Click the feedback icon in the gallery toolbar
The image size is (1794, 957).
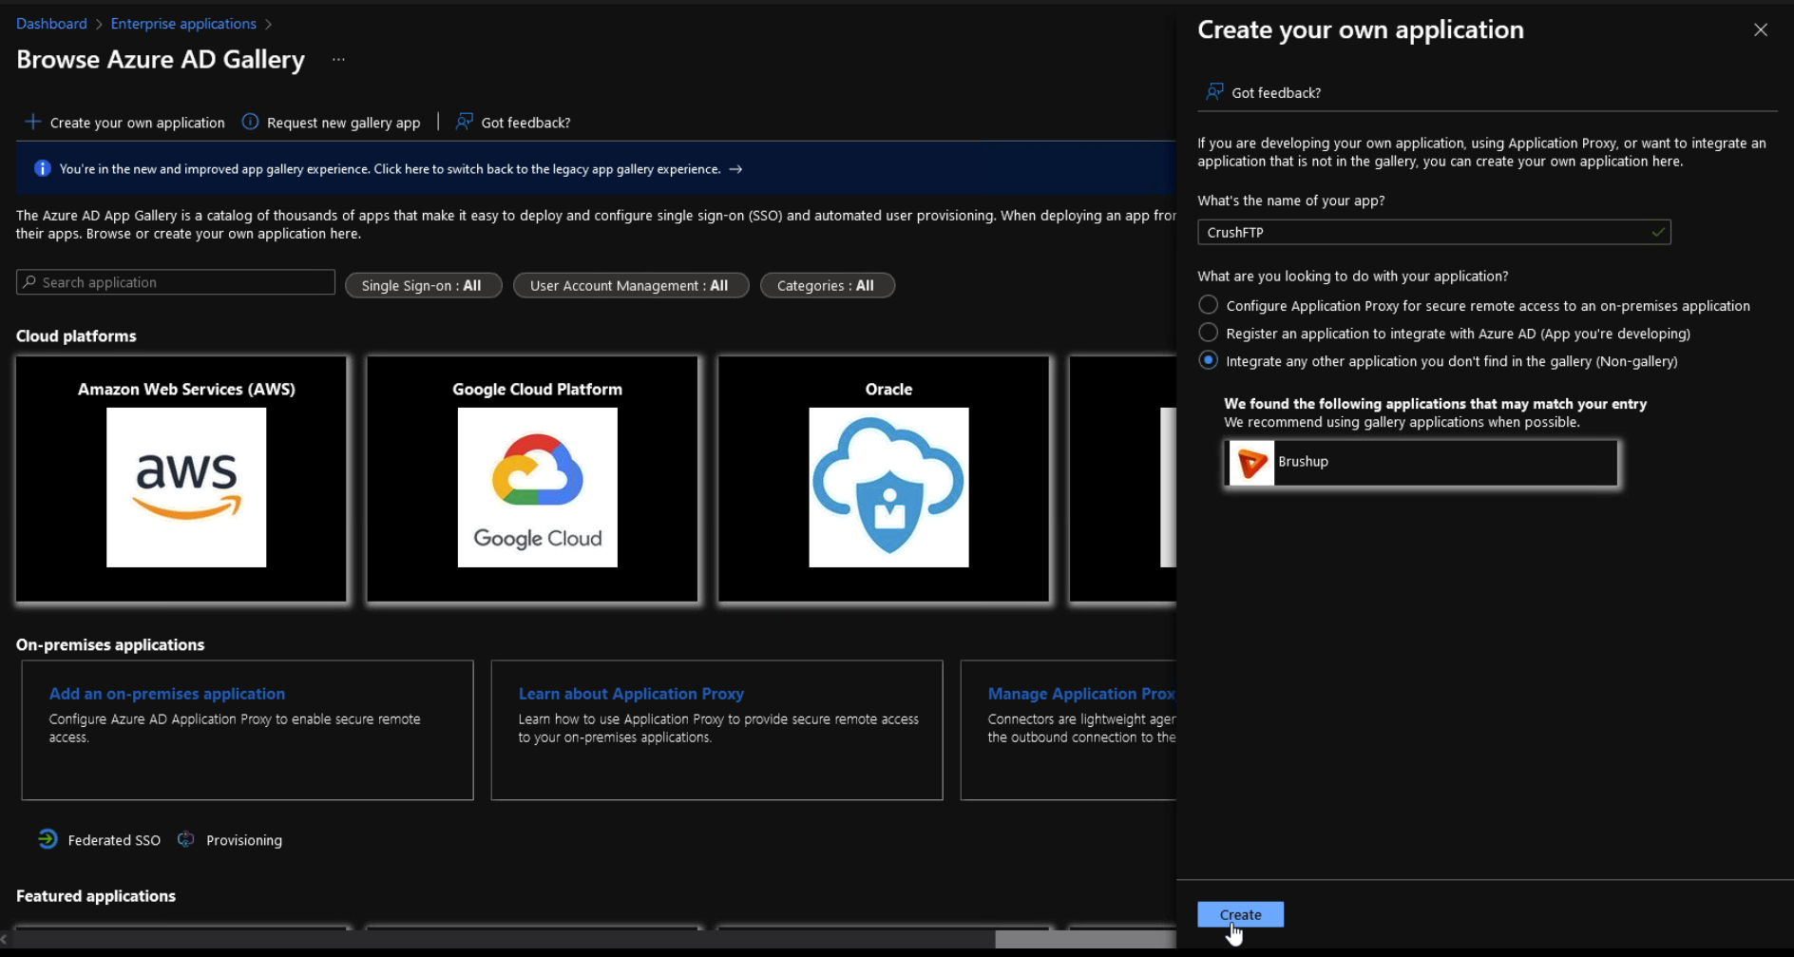[464, 122]
